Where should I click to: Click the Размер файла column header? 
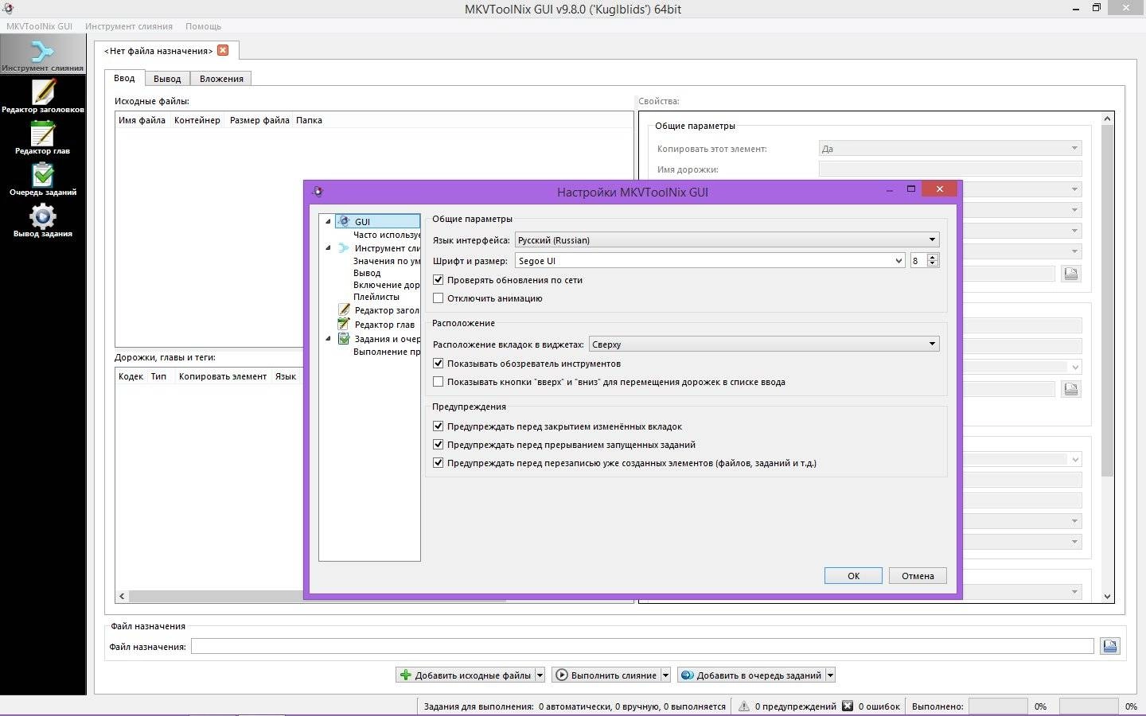click(259, 120)
